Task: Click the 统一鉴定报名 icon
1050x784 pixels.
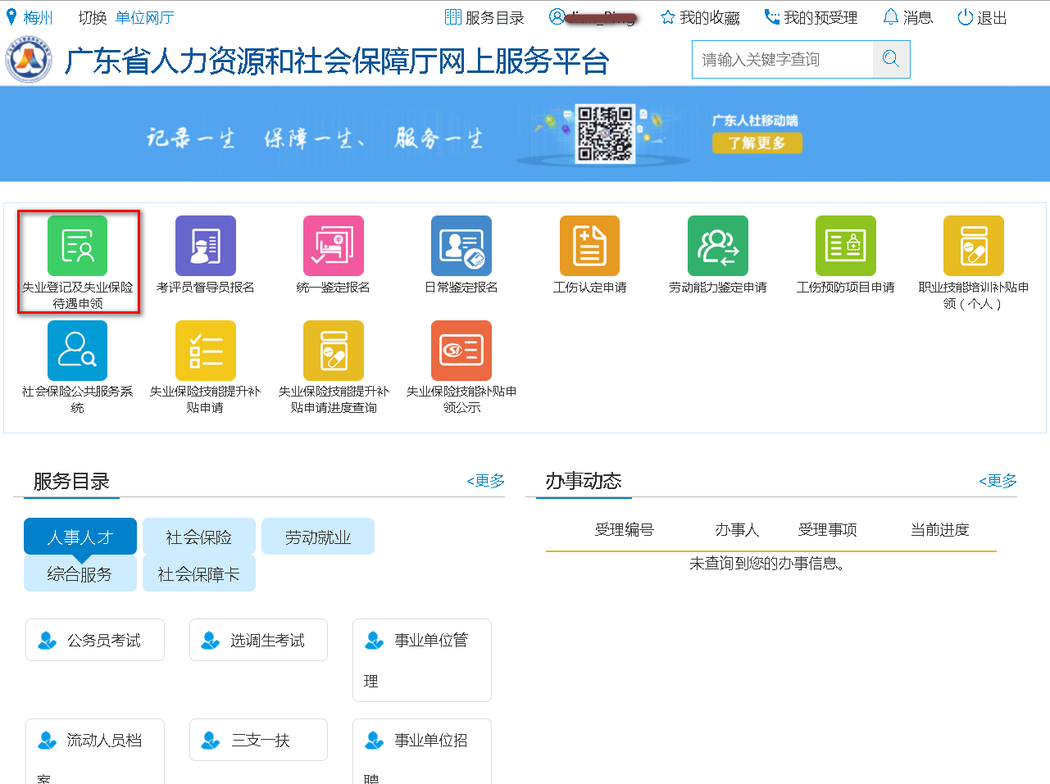Action: tap(333, 247)
